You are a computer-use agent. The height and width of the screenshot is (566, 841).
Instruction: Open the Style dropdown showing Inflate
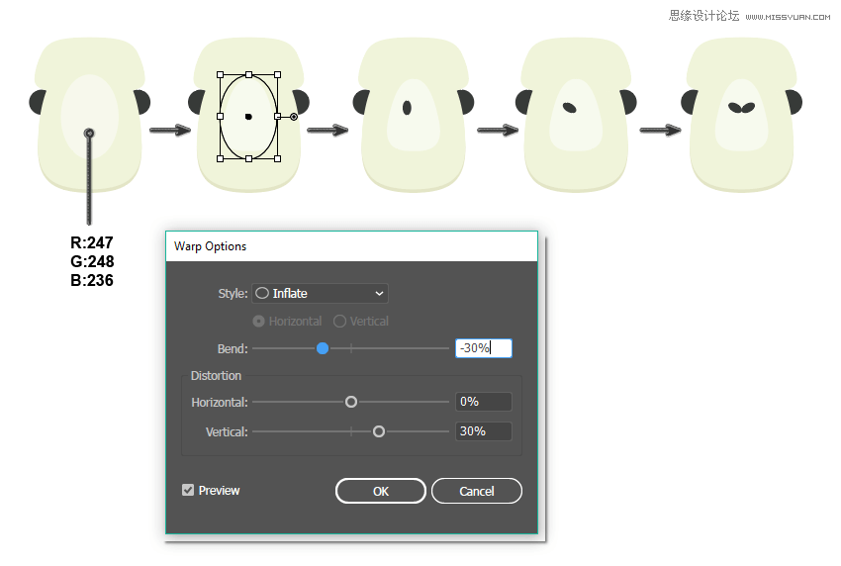click(320, 294)
